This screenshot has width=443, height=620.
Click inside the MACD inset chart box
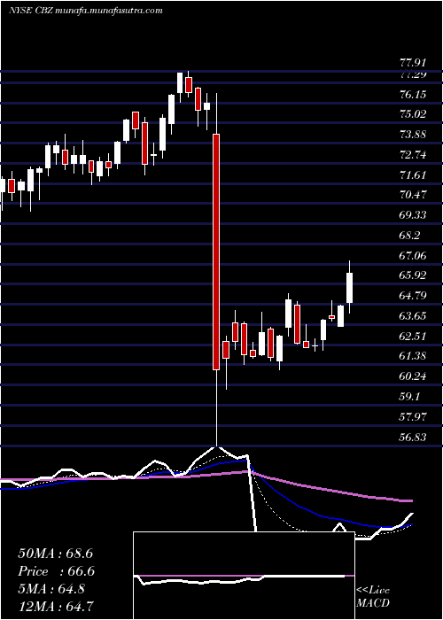tap(244, 576)
